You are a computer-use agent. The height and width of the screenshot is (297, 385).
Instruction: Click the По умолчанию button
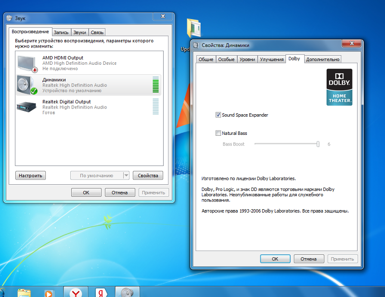click(97, 175)
